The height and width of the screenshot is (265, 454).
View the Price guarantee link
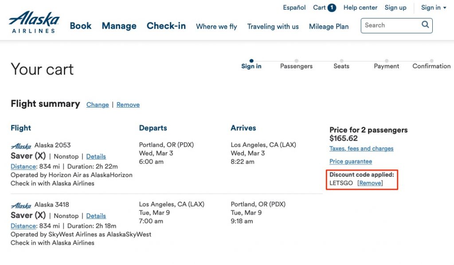pyautogui.click(x=351, y=161)
